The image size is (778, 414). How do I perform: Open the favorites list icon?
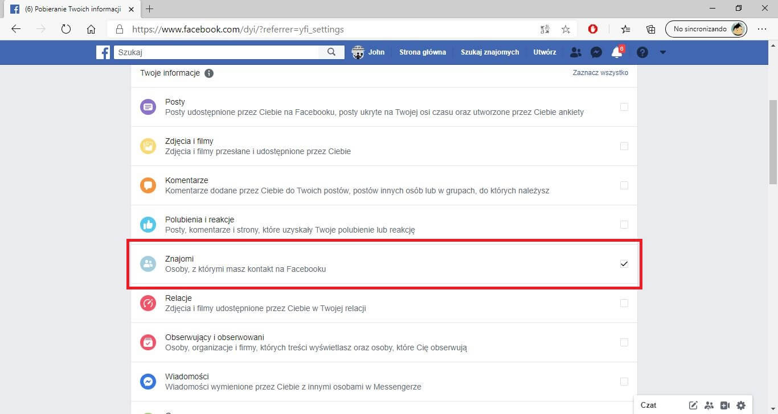point(626,29)
